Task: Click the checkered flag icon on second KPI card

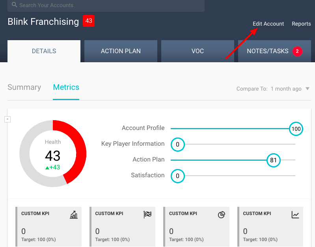Action: point(147,215)
